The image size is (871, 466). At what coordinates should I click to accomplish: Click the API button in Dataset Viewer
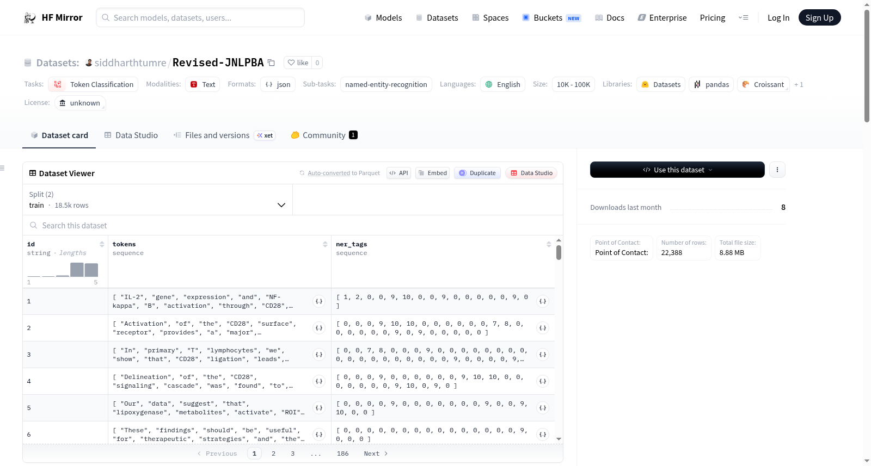[398, 173]
